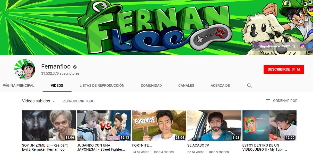Click the Subscribe button SUSCRIBIRSE 31 M

pos(284,69)
